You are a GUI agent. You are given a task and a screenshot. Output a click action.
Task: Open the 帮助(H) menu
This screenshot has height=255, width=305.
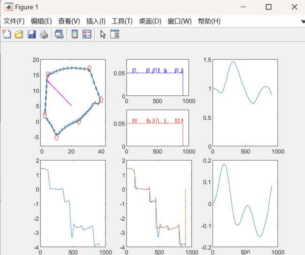pos(209,21)
